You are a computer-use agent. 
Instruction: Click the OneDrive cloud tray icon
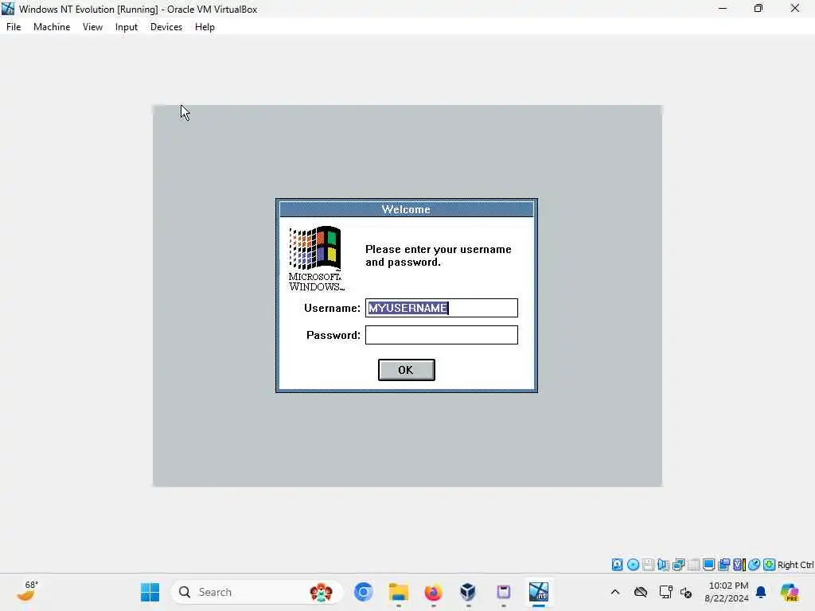click(641, 592)
